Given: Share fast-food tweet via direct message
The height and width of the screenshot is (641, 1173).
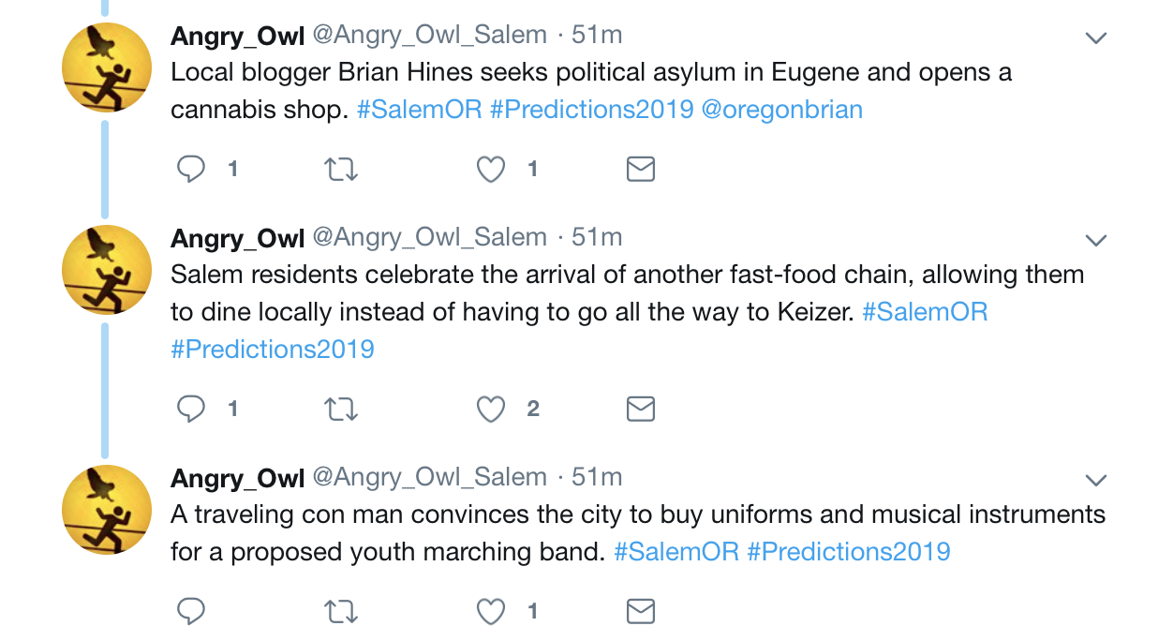Looking at the screenshot, I should coord(640,409).
